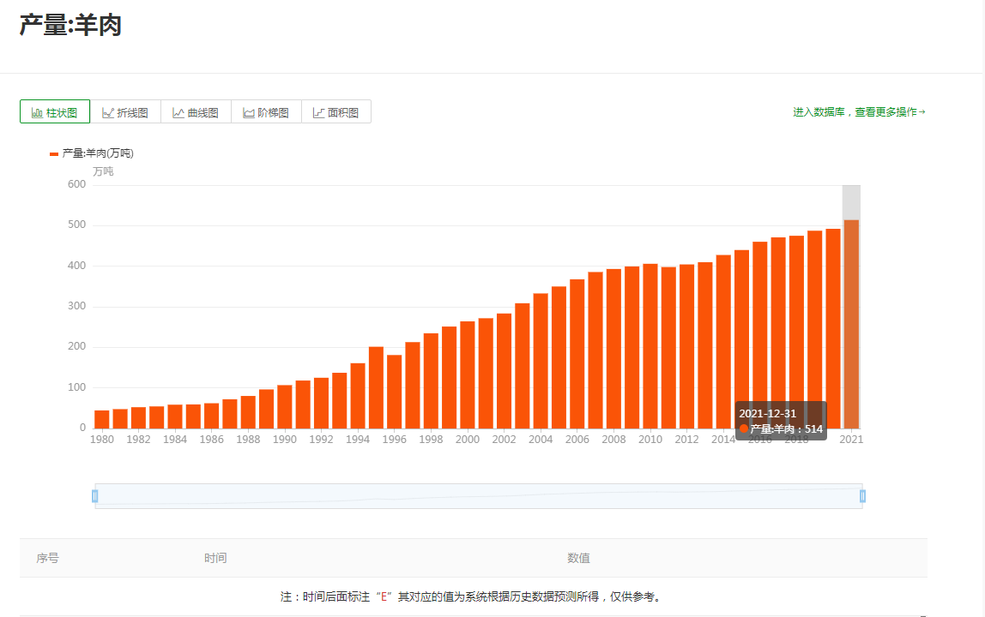The image size is (985, 617).
Task: Click the 2008 bar in the chart
Action: click(x=613, y=349)
